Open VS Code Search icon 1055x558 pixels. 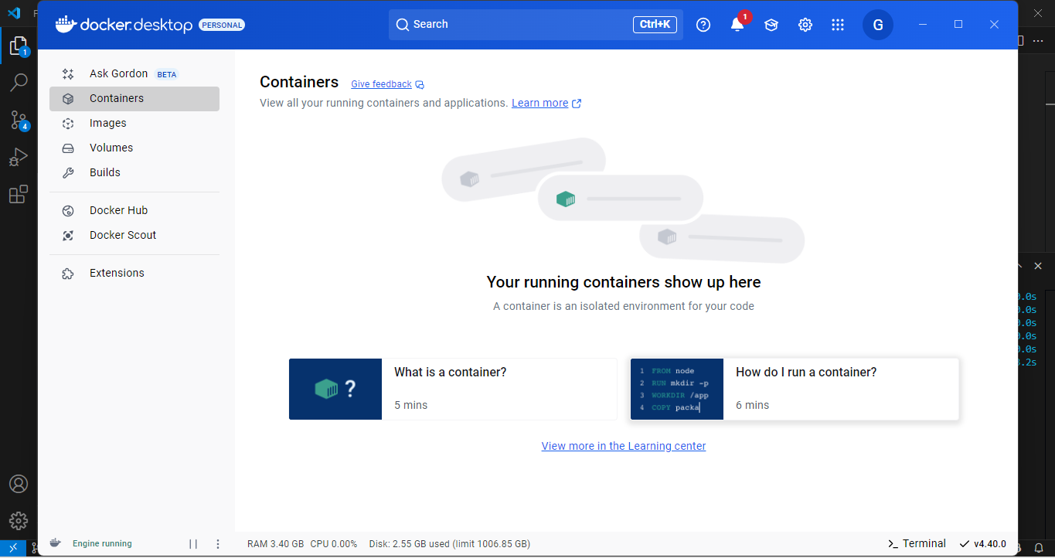(19, 82)
